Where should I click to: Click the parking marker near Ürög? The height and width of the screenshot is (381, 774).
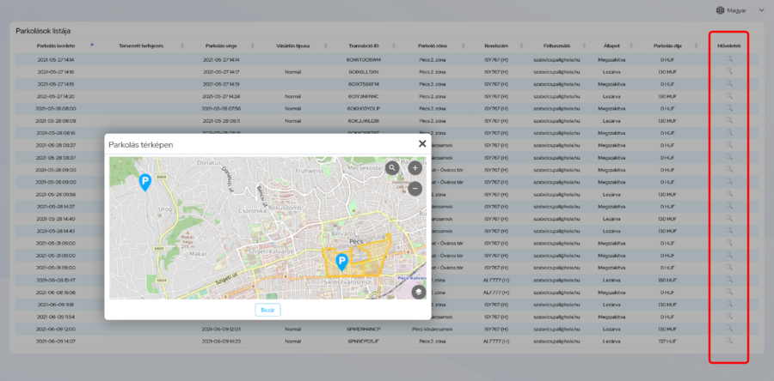(144, 181)
